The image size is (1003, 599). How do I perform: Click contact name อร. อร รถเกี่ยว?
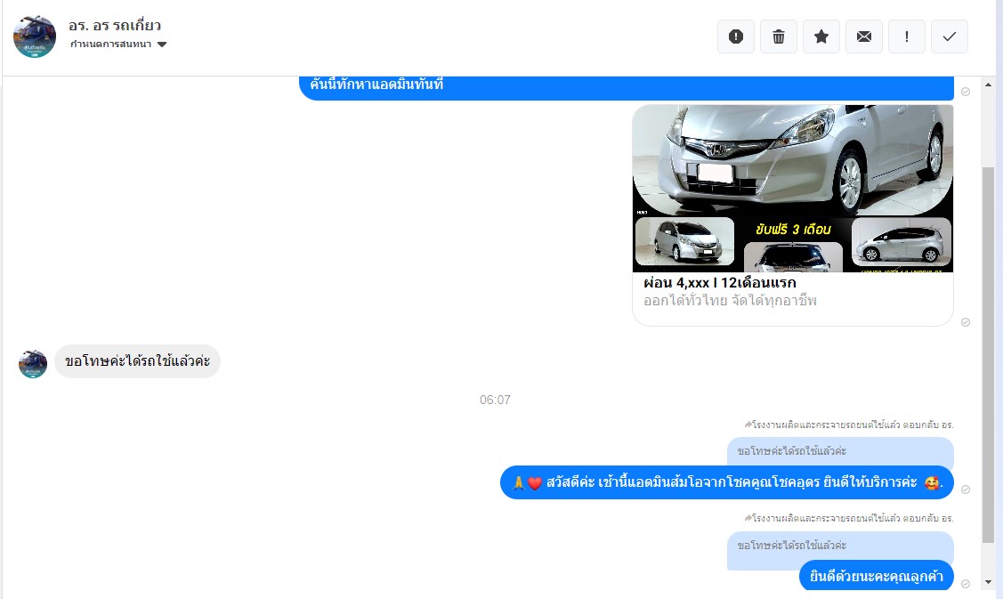115,26
